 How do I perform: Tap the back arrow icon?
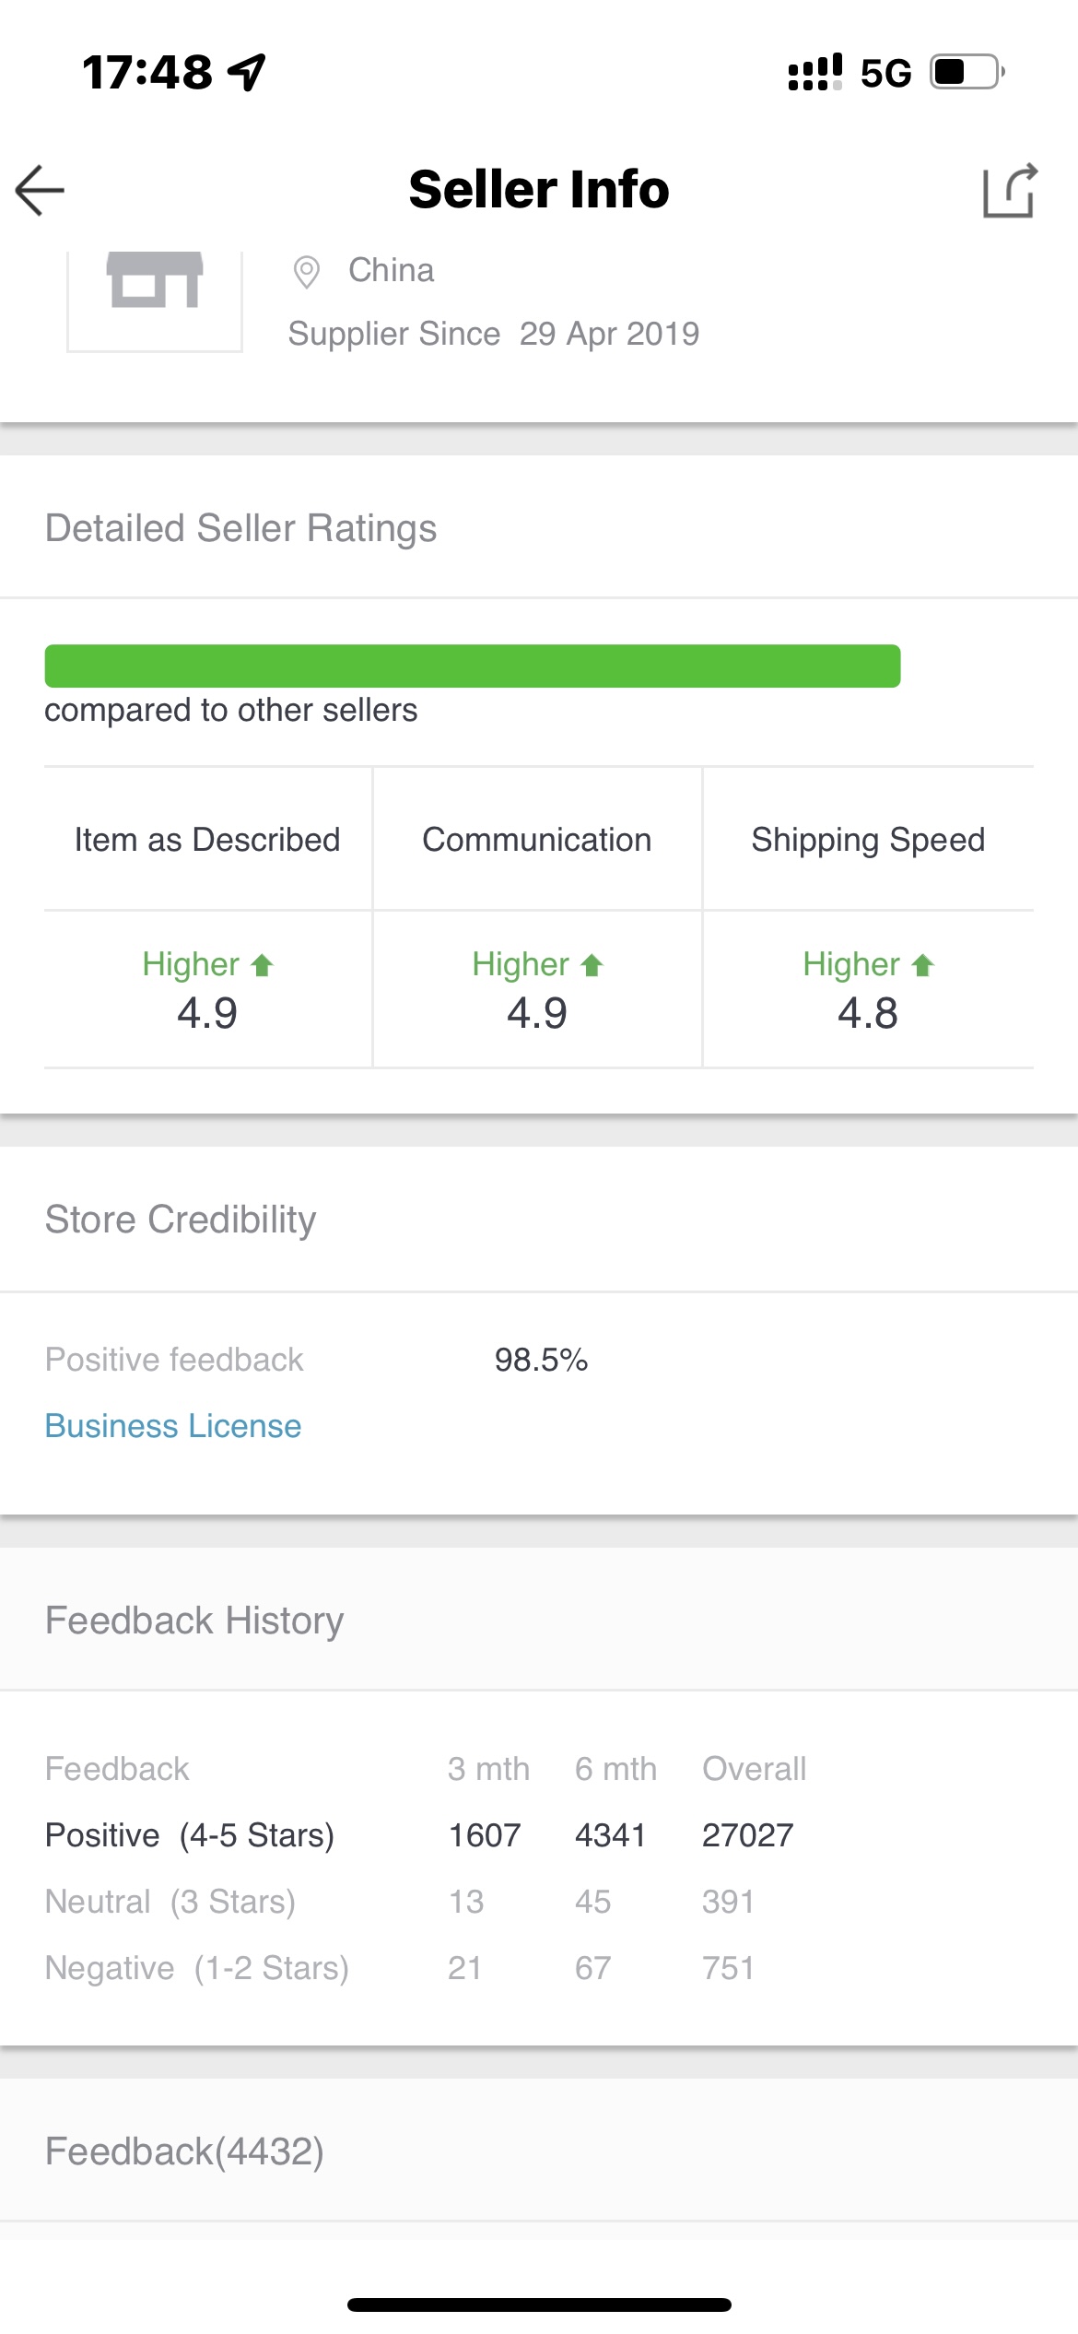pyautogui.click(x=41, y=191)
